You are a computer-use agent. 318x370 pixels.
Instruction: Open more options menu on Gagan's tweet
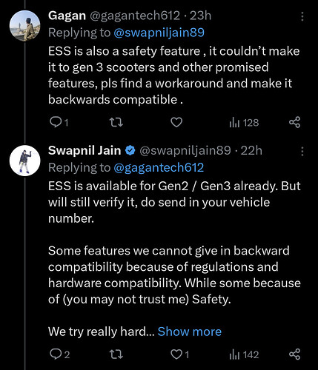pos(302,16)
